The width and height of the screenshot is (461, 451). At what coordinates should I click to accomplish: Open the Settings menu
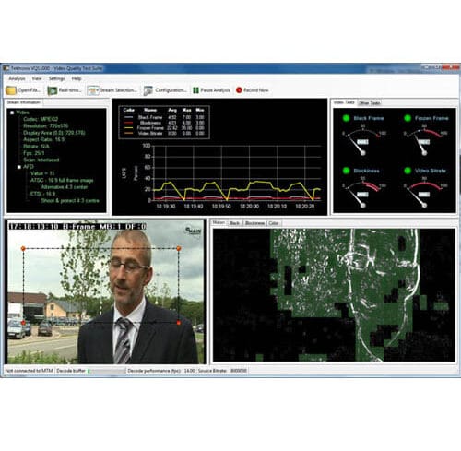(56, 78)
